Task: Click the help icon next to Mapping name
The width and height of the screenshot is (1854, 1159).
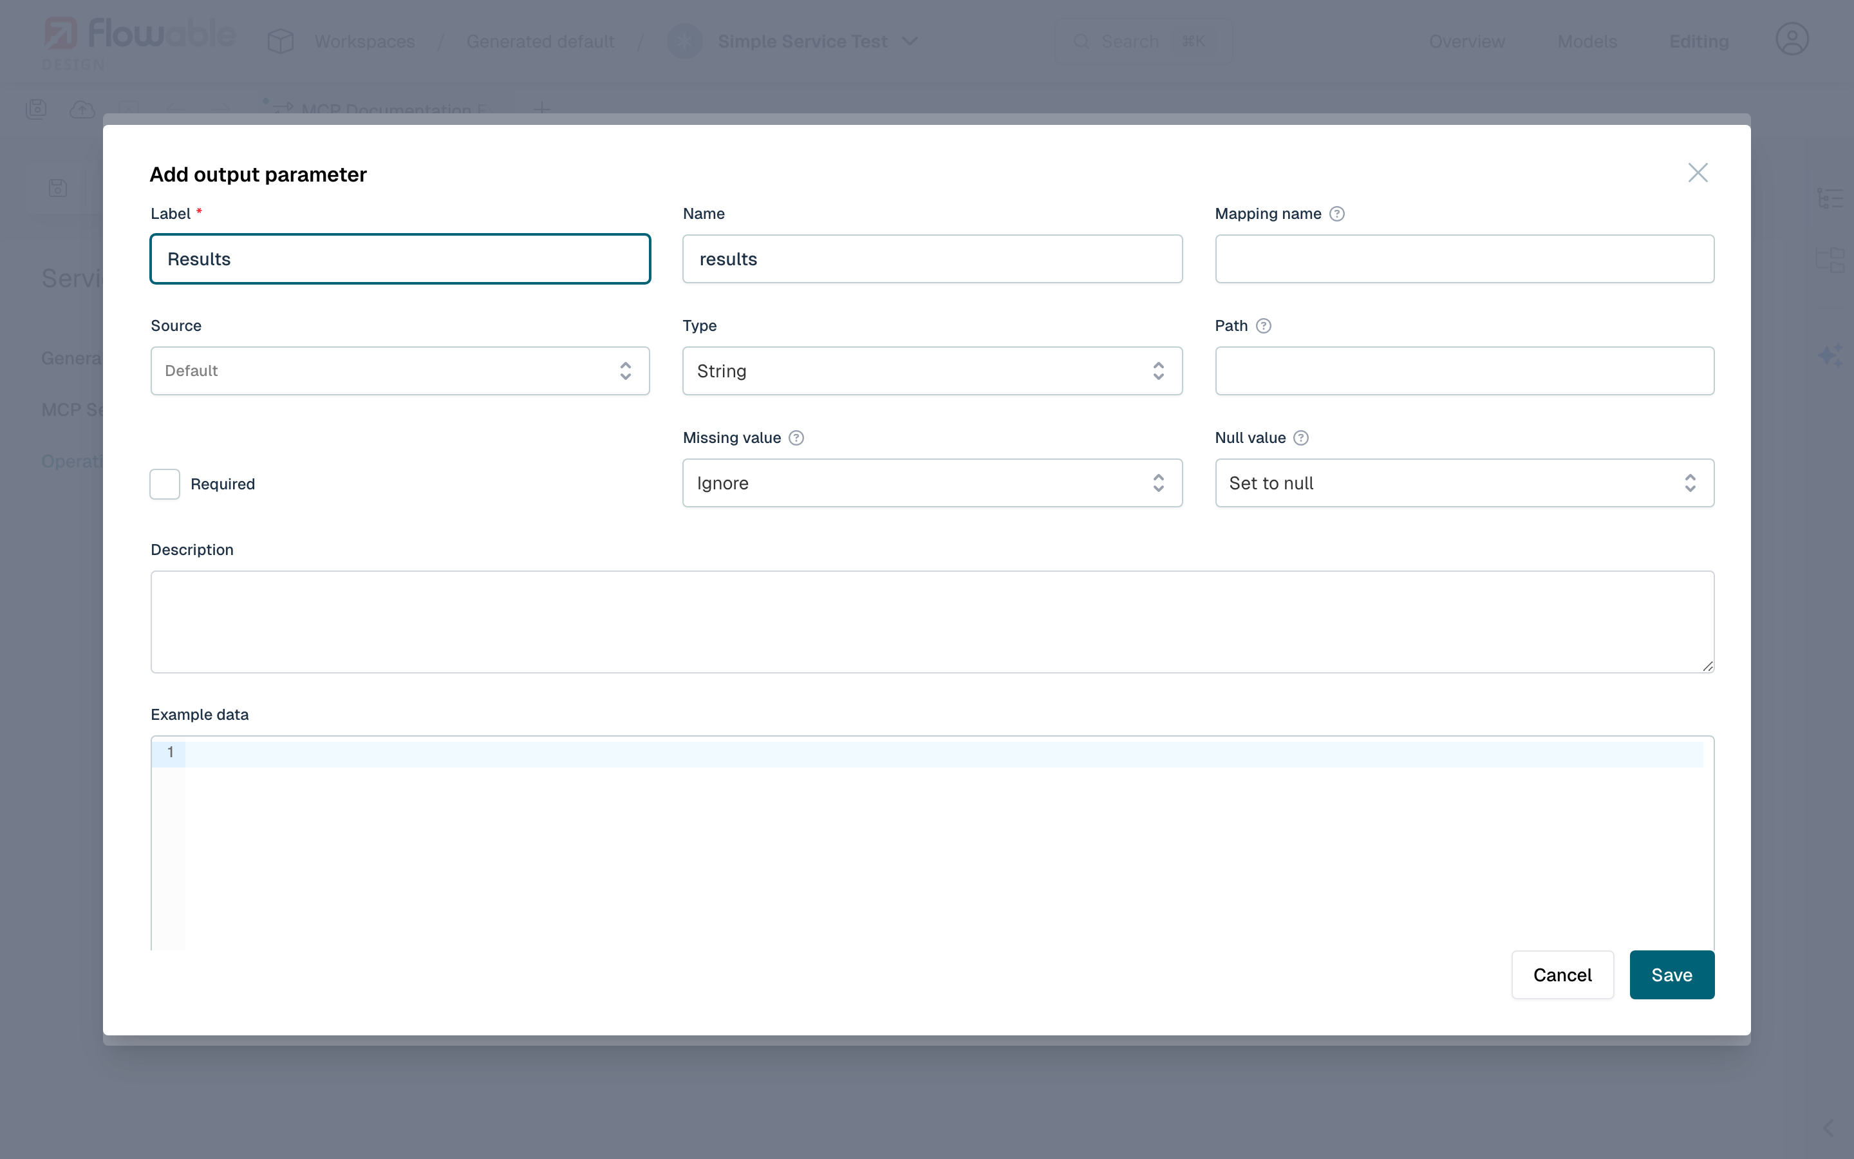Action: [1337, 214]
